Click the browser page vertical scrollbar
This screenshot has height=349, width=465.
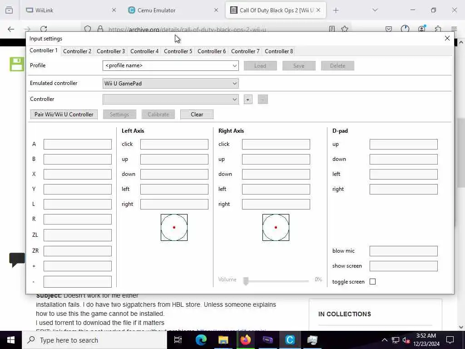click(x=461, y=153)
